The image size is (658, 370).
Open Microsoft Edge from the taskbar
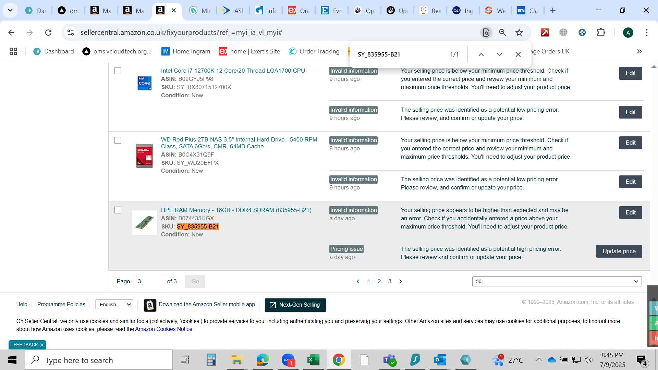pyautogui.click(x=263, y=360)
